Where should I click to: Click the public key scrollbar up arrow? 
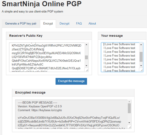coord(86,45)
